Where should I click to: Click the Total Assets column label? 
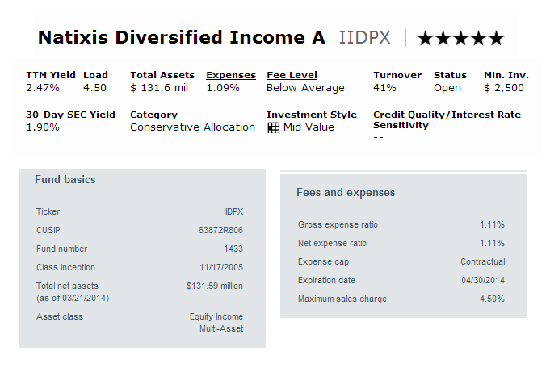coord(162,75)
